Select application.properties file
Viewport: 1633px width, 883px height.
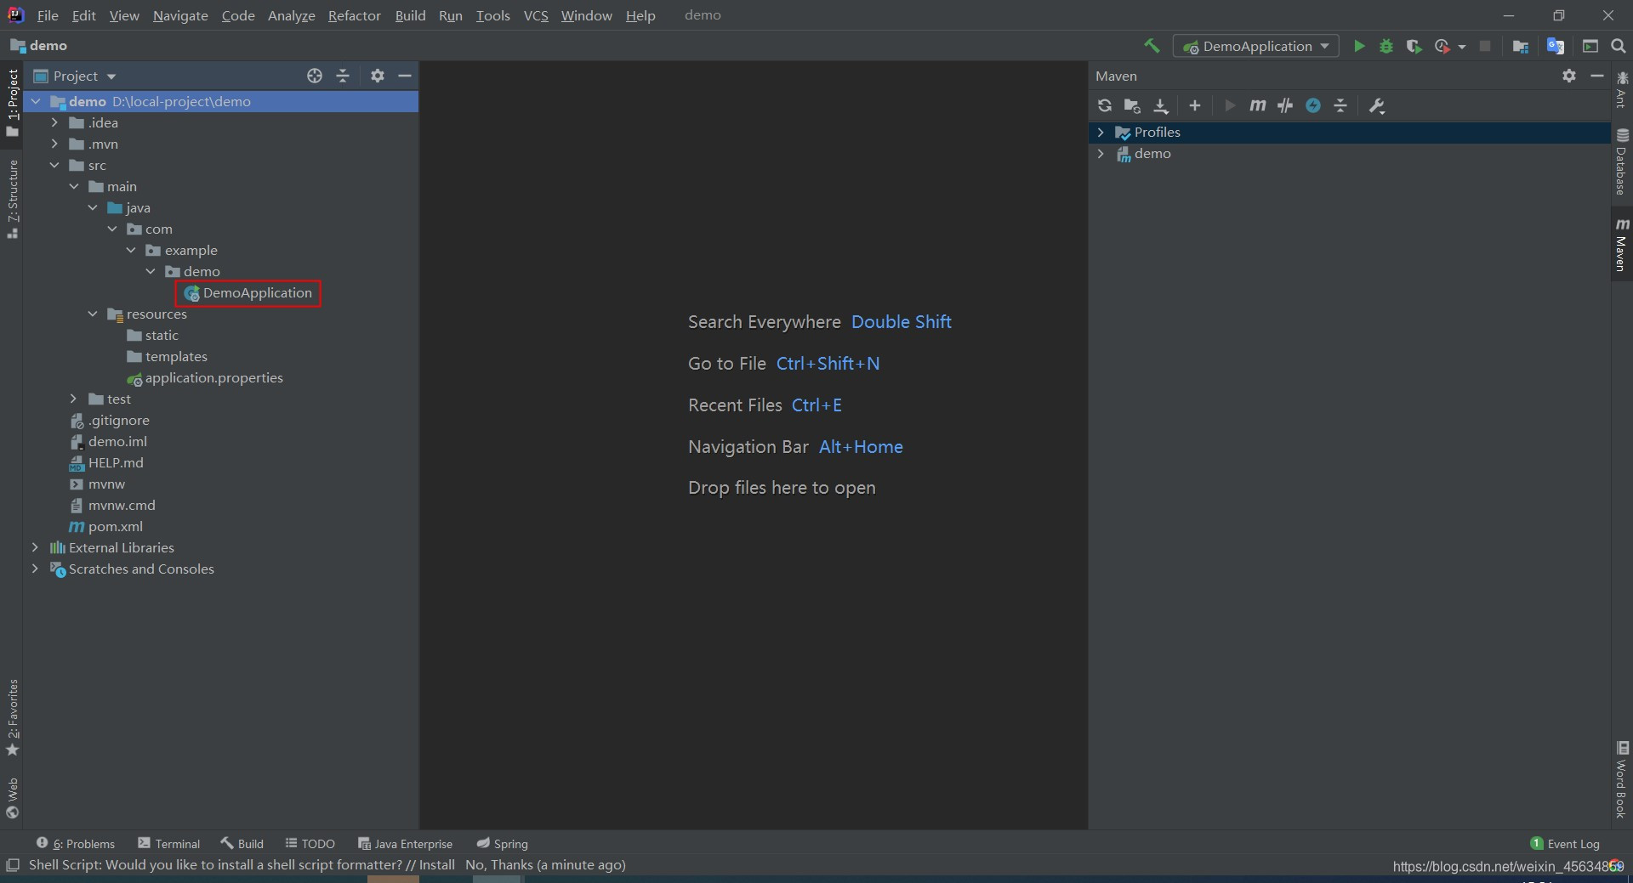pyautogui.click(x=205, y=377)
